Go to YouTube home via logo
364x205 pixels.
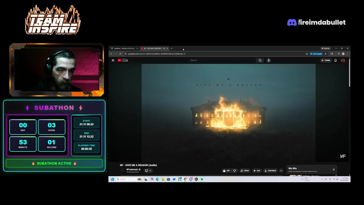click(123, 60)
